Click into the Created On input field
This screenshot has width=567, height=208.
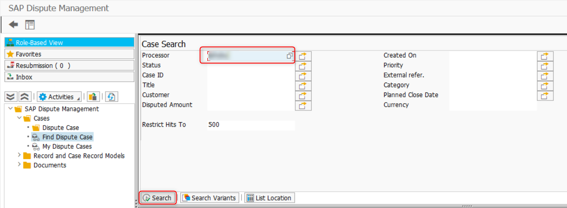click(x=493, y=55)
